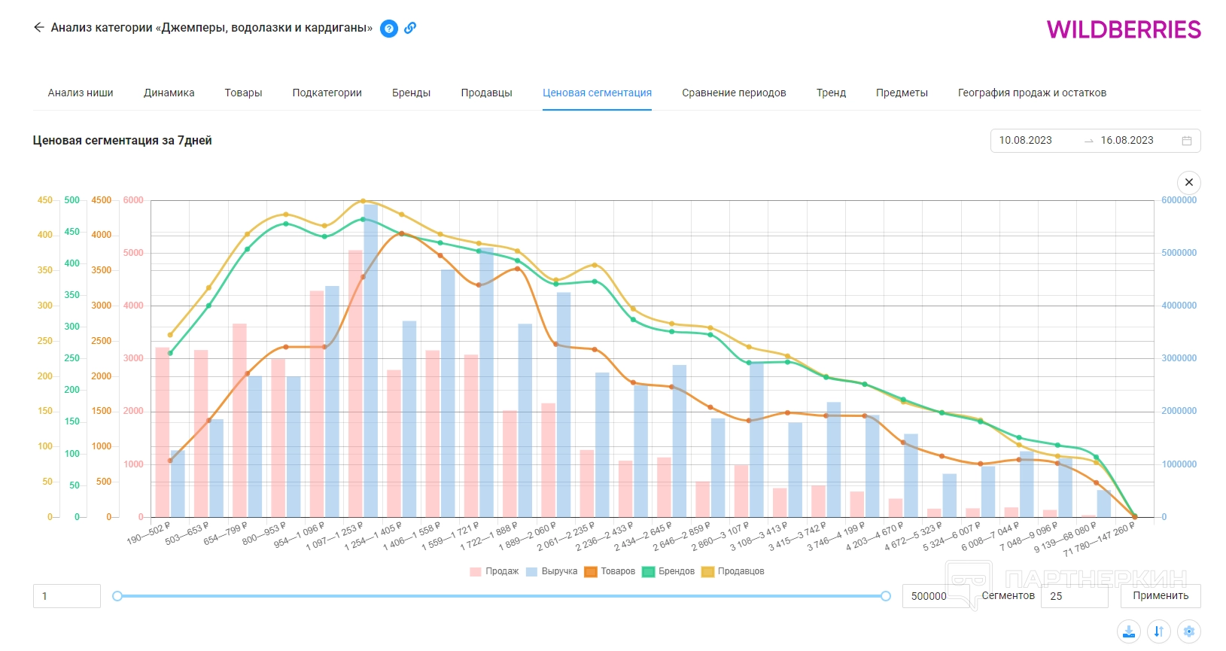This screenshot has width=1226, height=651.
Task: Open the start date 10.08.2023 picker
Action: pos(1025,141)
